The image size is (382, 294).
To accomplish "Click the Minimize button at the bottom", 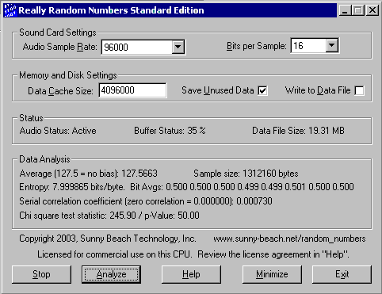I will pyautogui.click(x=272, y=274).
